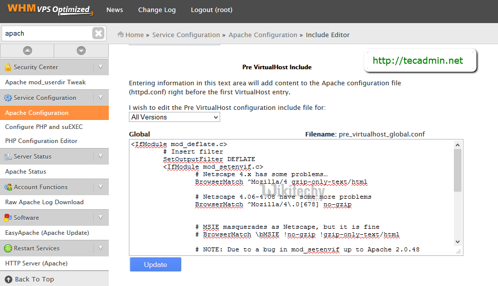Click the Home icon in breadcrumb
The width and height of the screenshot is (498, 286).
click(x=120, y=35)
